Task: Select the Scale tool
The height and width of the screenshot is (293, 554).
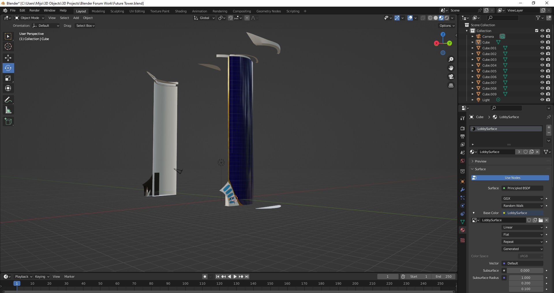Action: click(8, 78)
